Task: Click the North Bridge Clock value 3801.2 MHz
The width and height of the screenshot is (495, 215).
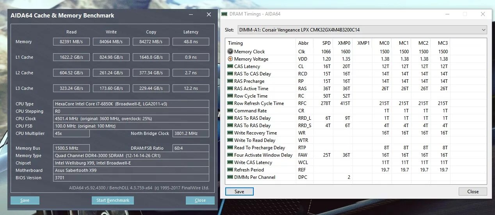Action: (x=191, y=133)
